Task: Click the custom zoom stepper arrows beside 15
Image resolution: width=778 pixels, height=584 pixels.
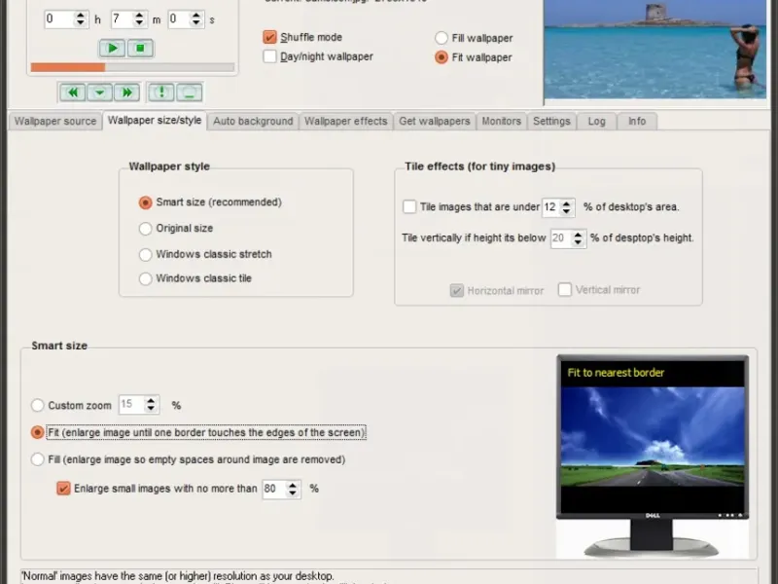Action: click(151, 405)
